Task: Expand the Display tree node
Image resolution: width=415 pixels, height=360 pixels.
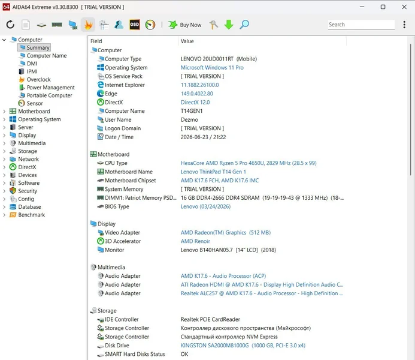Action: pyautogui.click(x=4, y=136)
